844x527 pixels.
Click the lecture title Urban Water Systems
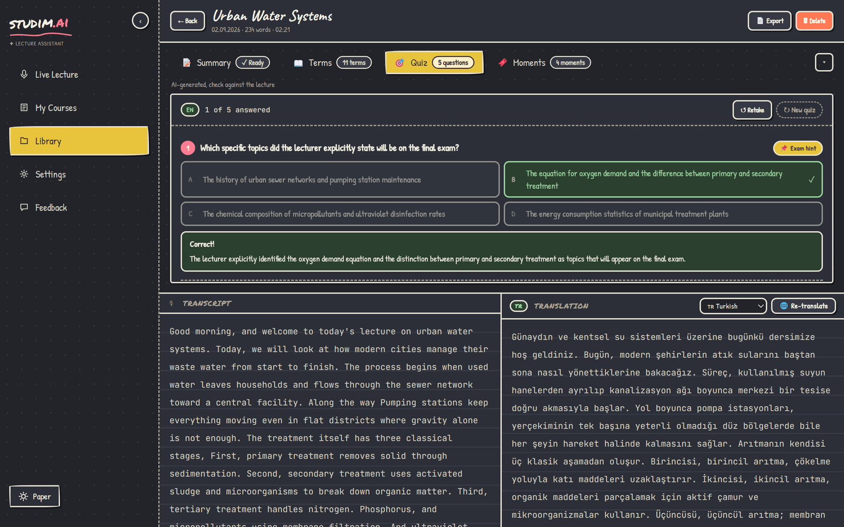[x=272, y=16]
